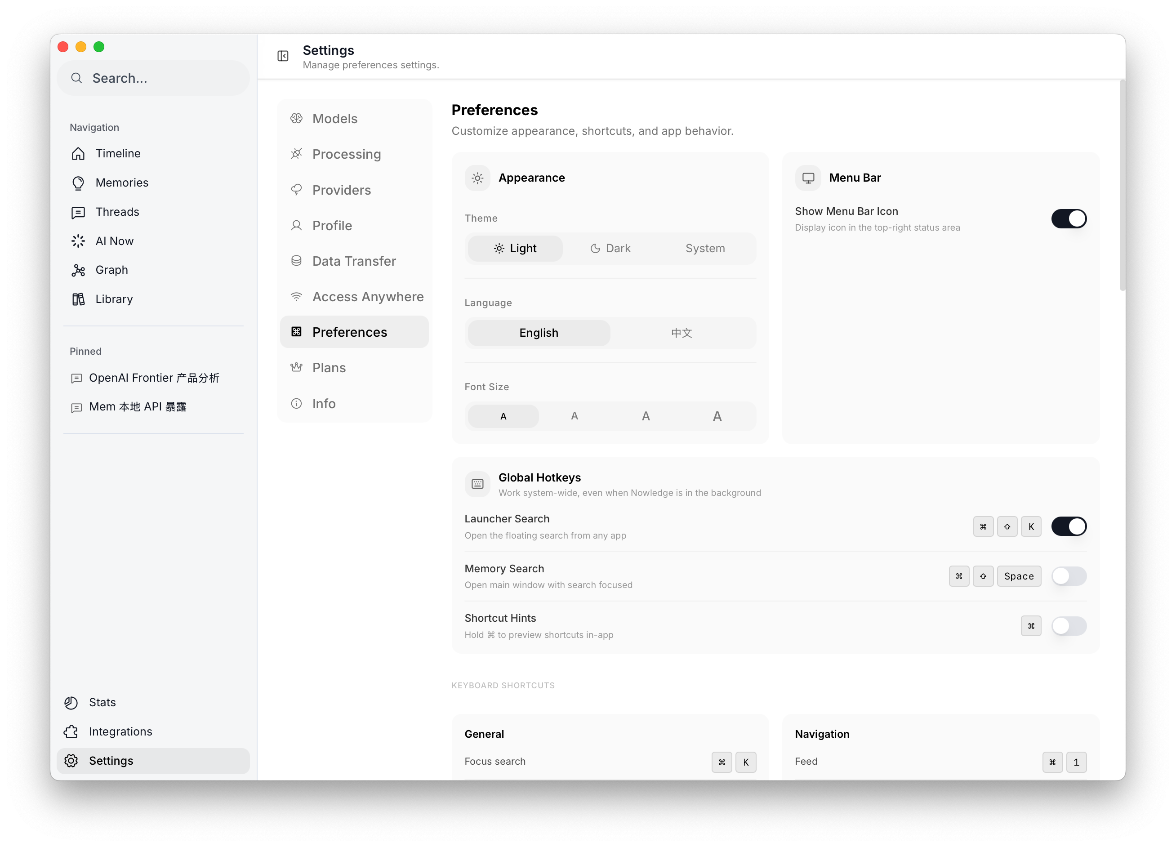
Task: Open the Plans settings page
Action: click(328, 367)
